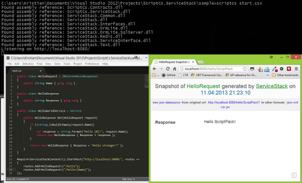Click the share icon at page bottom-right
The image size is (302, 183).
click(x=294, y=175)
